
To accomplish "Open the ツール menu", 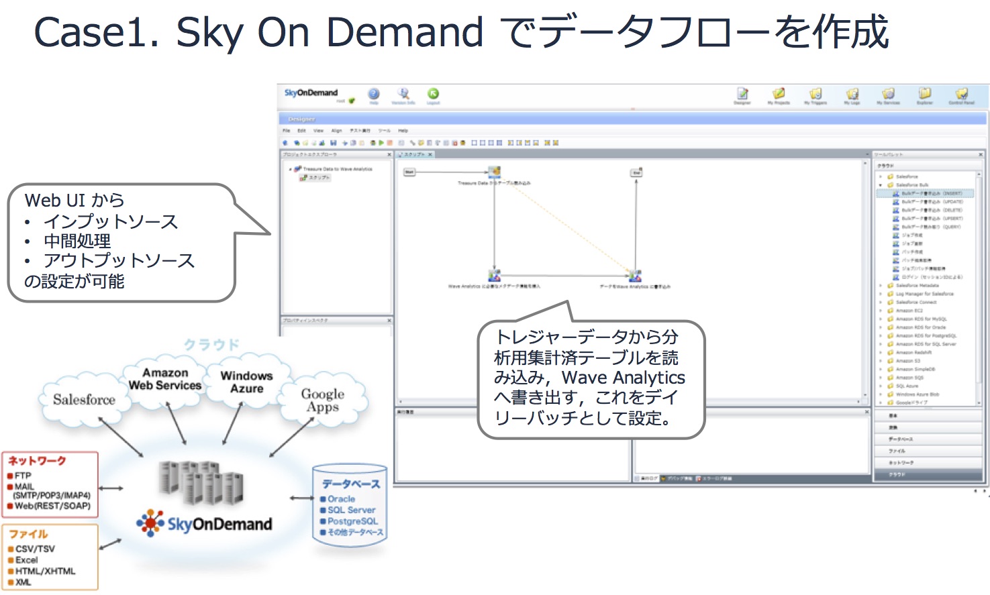I will [384, 131].
